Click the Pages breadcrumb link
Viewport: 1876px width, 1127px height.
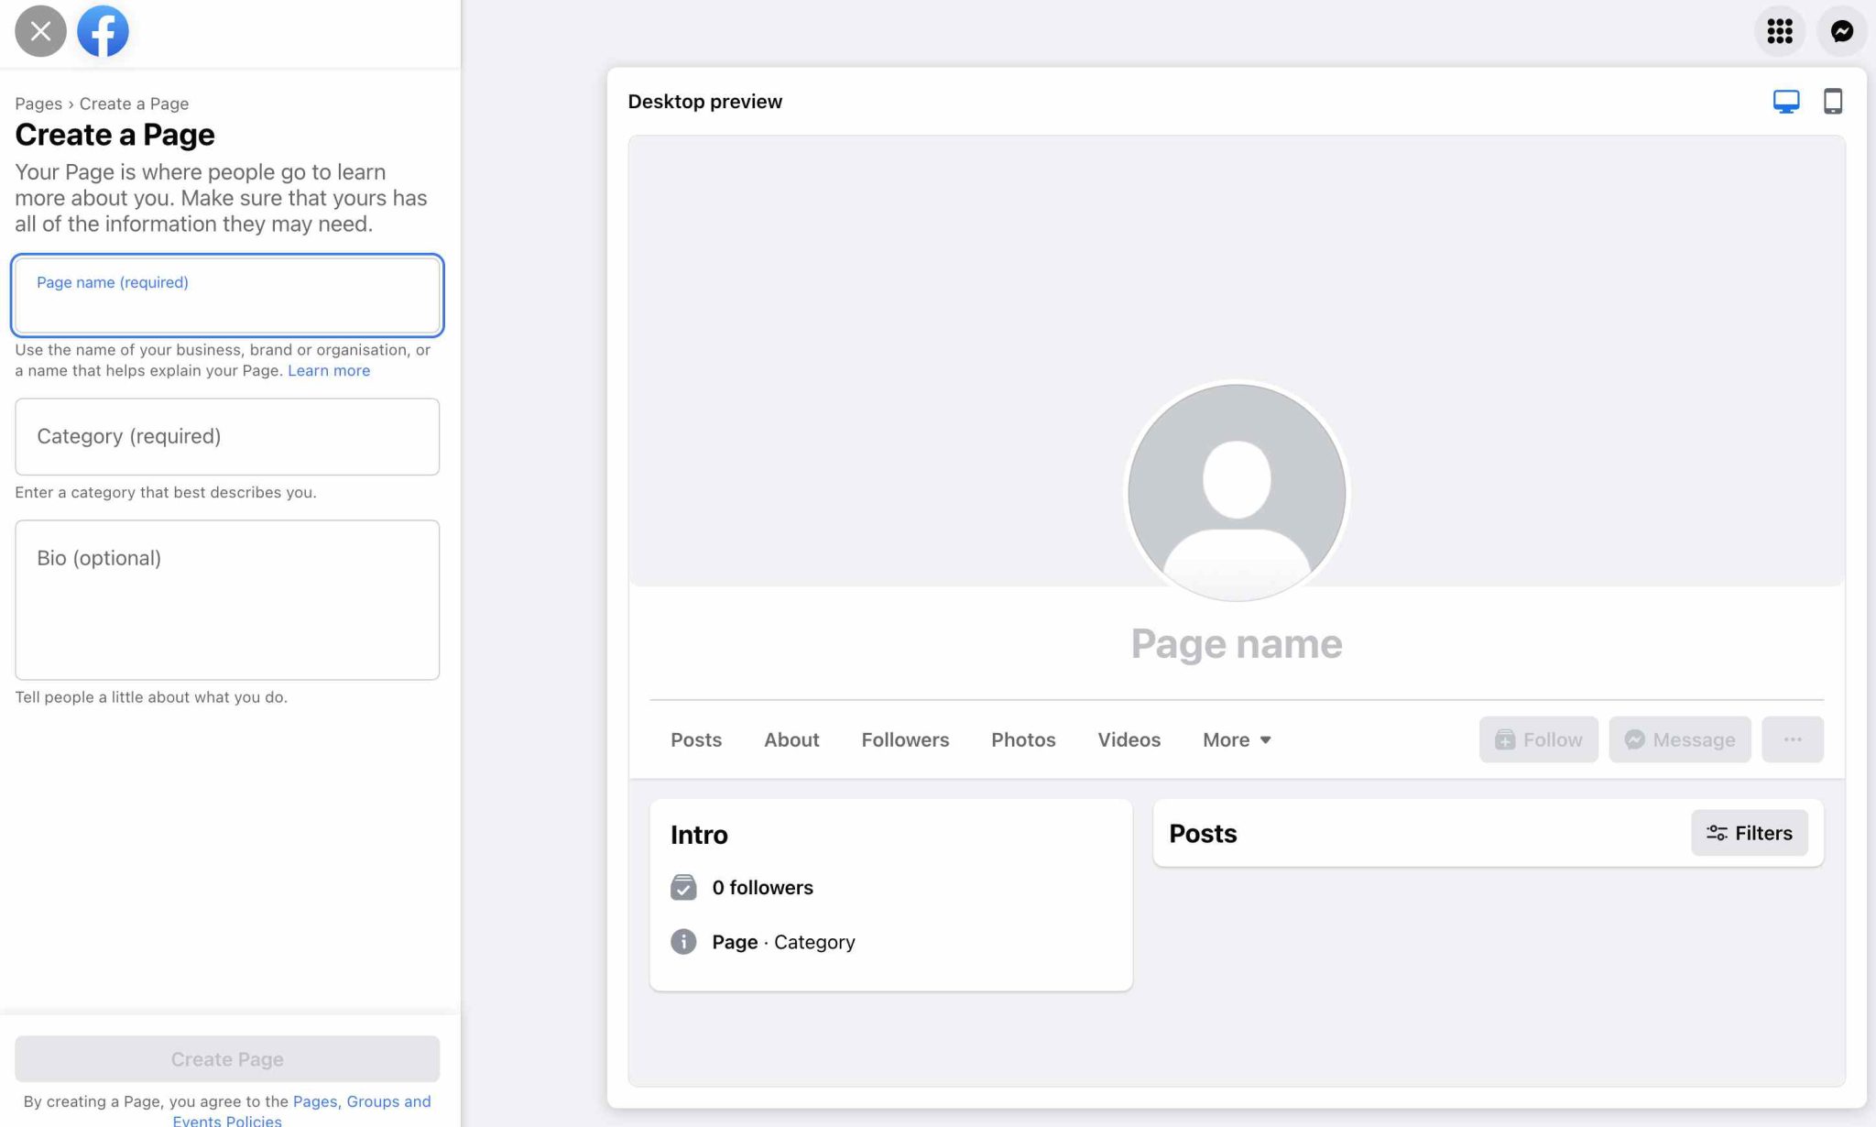click(38, 104)
